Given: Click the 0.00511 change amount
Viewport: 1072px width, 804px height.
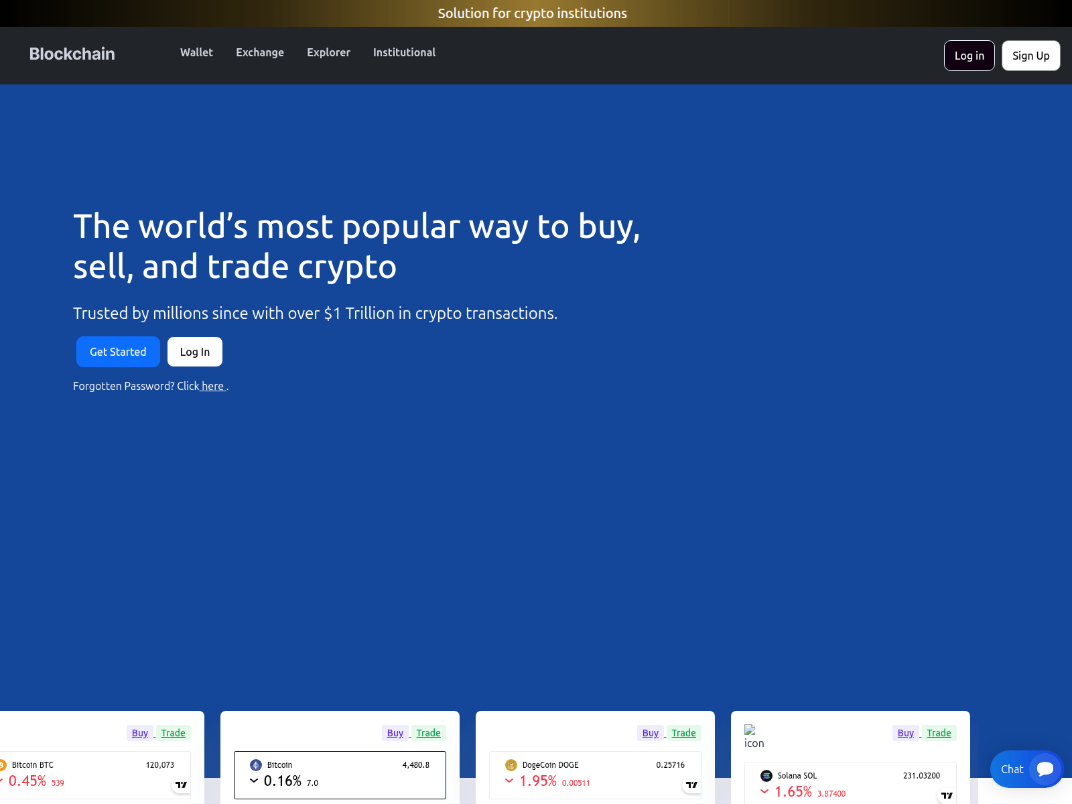Looking at the screenshot, I should coord(576,783).
